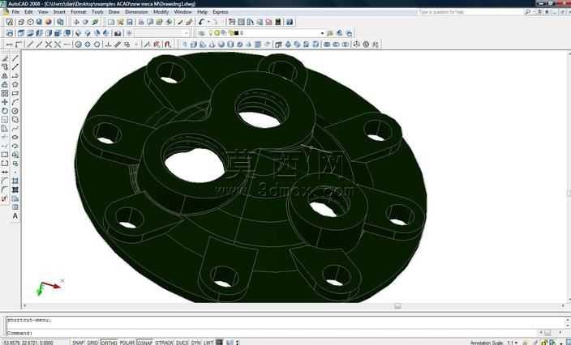The width and height of the screenshot is (571, 345).
Task: Choose the Center object snap icon
Action: [x=79, y=45]
